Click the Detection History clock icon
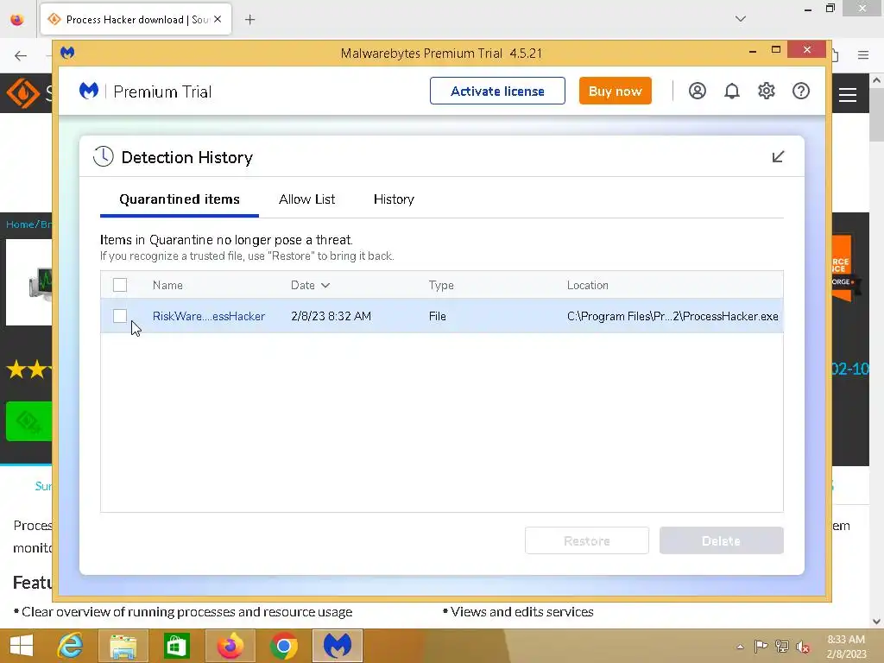This screenshot has height=663, width=884. coord(104,157)
